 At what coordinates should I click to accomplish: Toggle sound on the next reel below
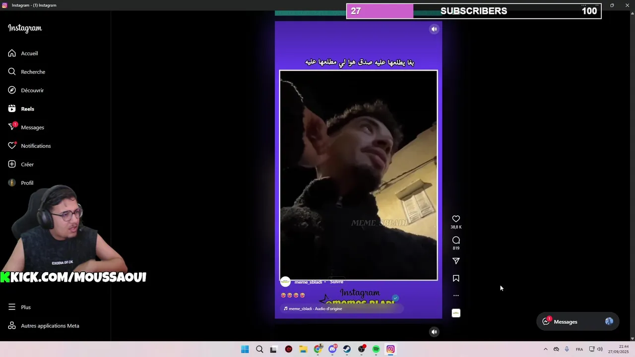point(434,332)
